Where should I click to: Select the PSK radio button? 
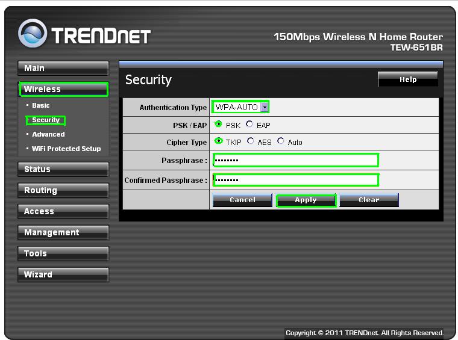[218, 125]
